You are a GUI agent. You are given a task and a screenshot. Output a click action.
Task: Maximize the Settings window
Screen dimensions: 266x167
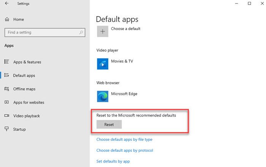(249, 4)
